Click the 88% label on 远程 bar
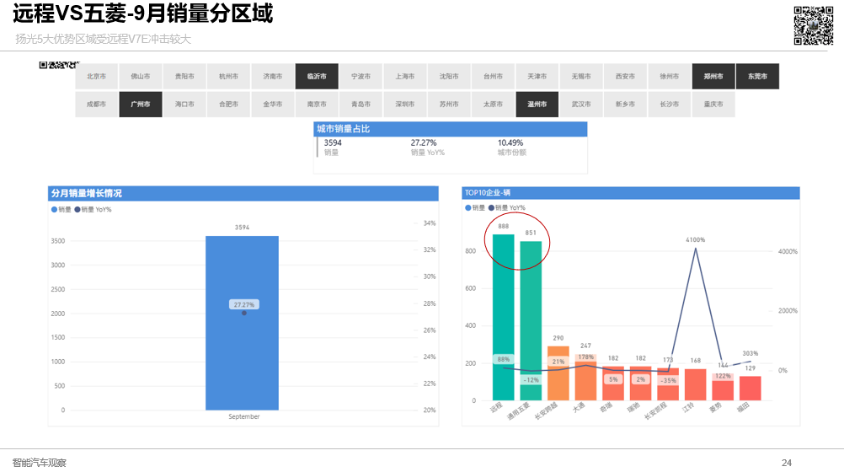The height and width of the screenshot is (472, 844). coord(503,359)
